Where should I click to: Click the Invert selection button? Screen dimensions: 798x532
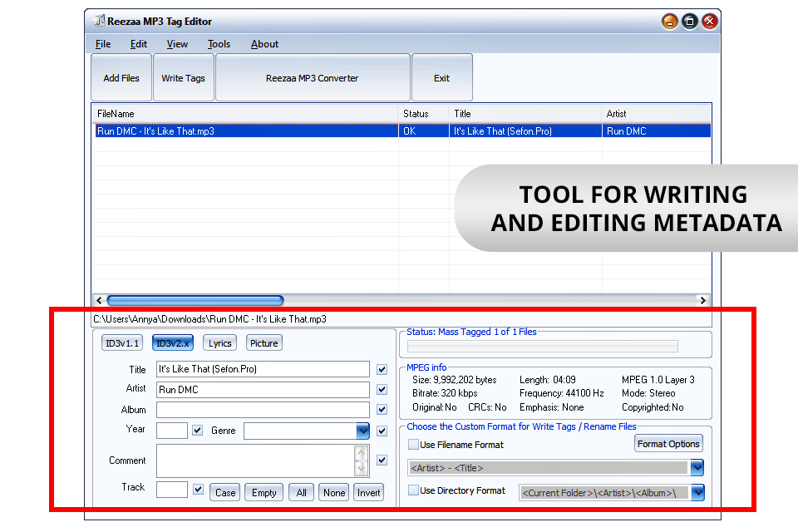coord(368,493)
